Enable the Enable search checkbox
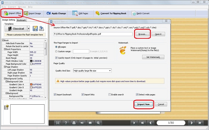This screenshot has height=130, width=209. click(x=110, y=95)
